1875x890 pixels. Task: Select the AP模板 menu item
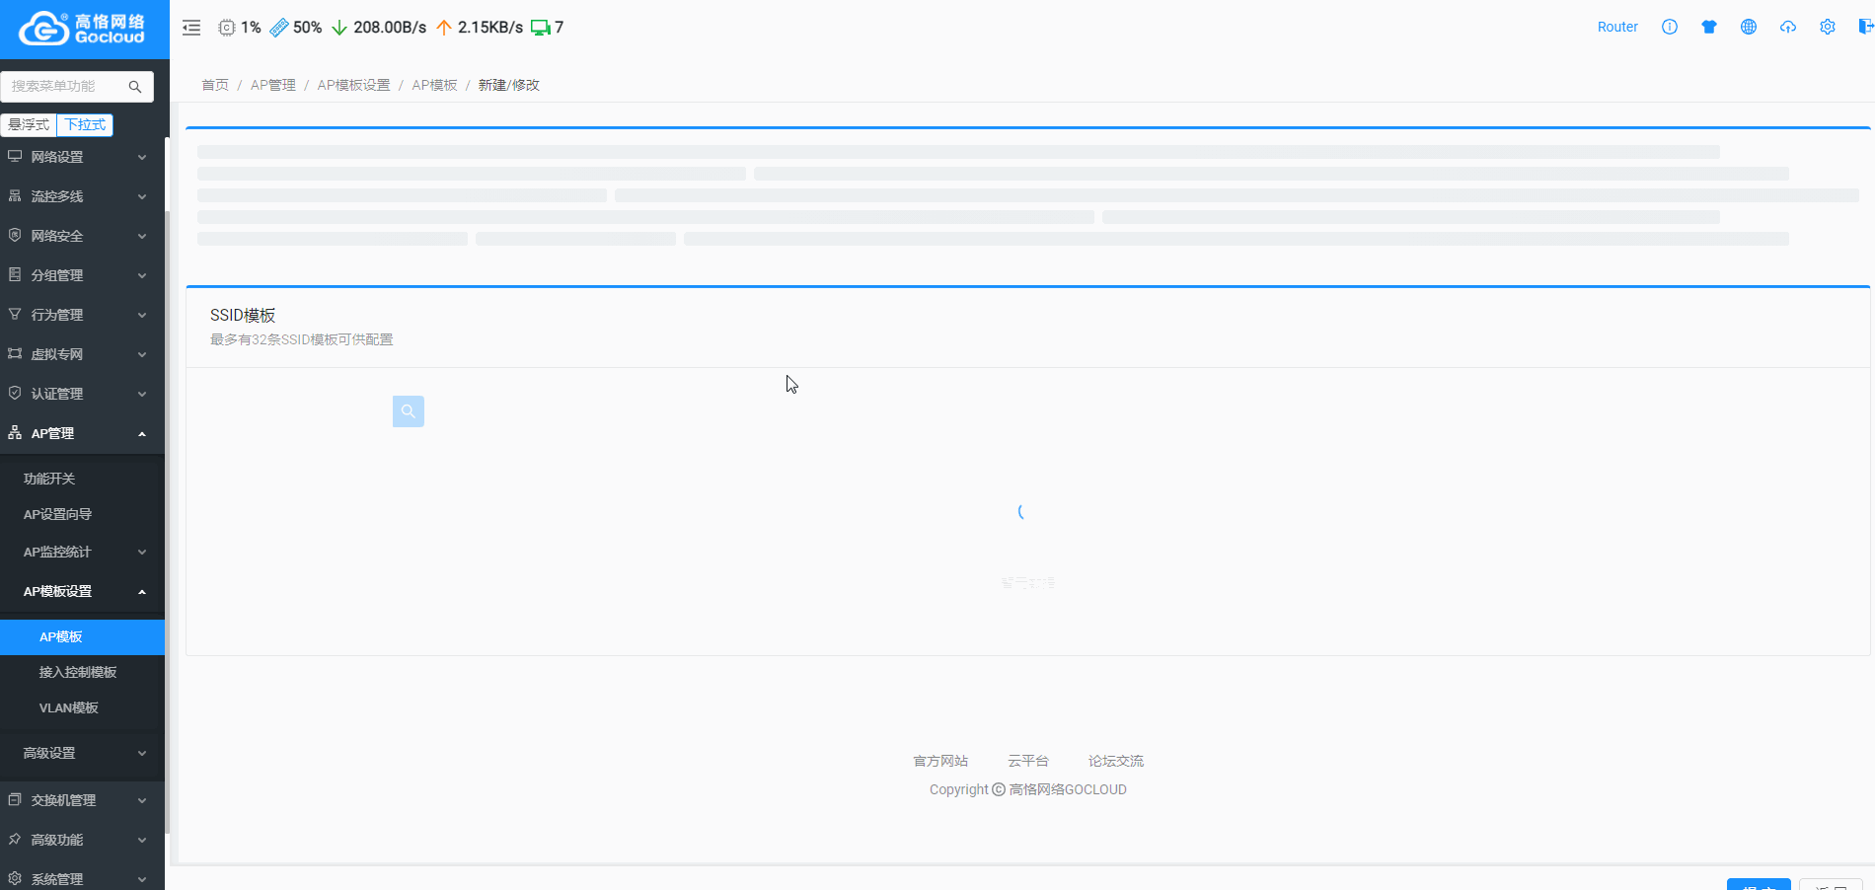(x=82, y=636)
